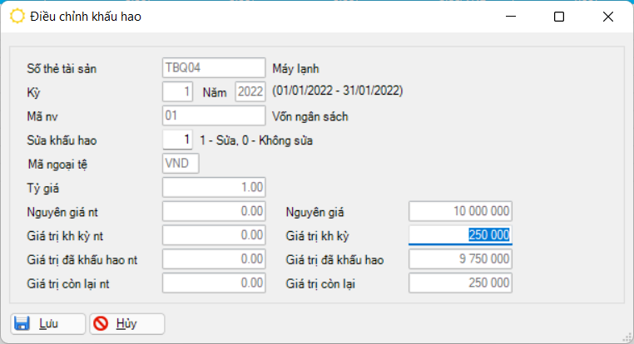Screen dimensions: 634x344
Task: Close the Điều chỉnh khấu hao dialog
Action: (x=608, y=17)
